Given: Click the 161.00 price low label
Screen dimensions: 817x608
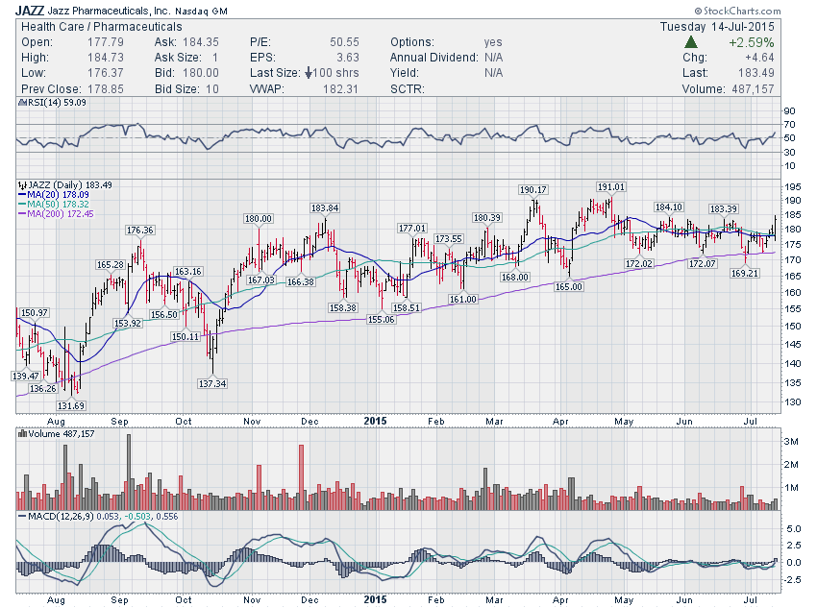Looking at the screenshot, I should [462, 300].
